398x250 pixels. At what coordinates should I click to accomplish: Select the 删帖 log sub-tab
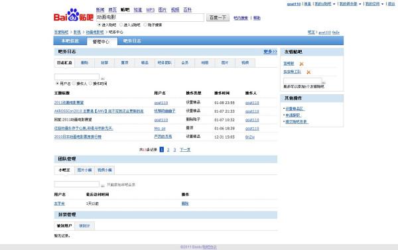pos(84,63)
